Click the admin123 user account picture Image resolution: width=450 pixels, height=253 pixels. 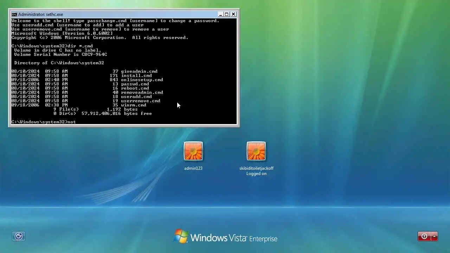coord(193,151)
